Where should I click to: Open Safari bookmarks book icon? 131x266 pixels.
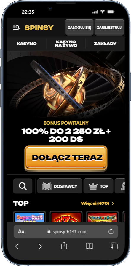90,246
